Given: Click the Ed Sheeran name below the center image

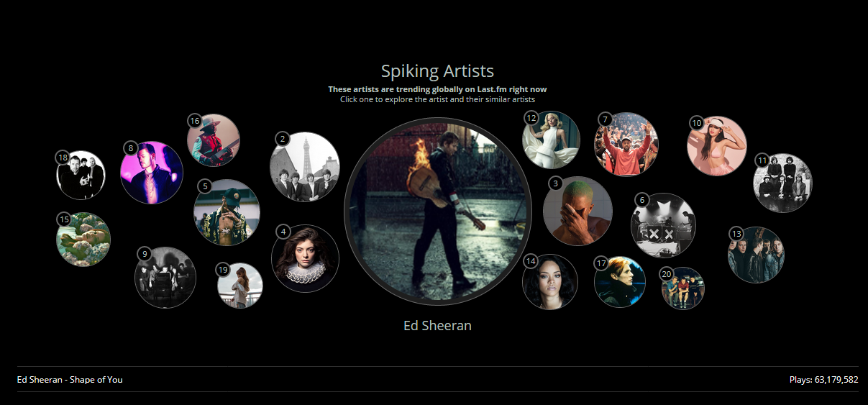Looking at the screenshot, I should click(437, 326).
